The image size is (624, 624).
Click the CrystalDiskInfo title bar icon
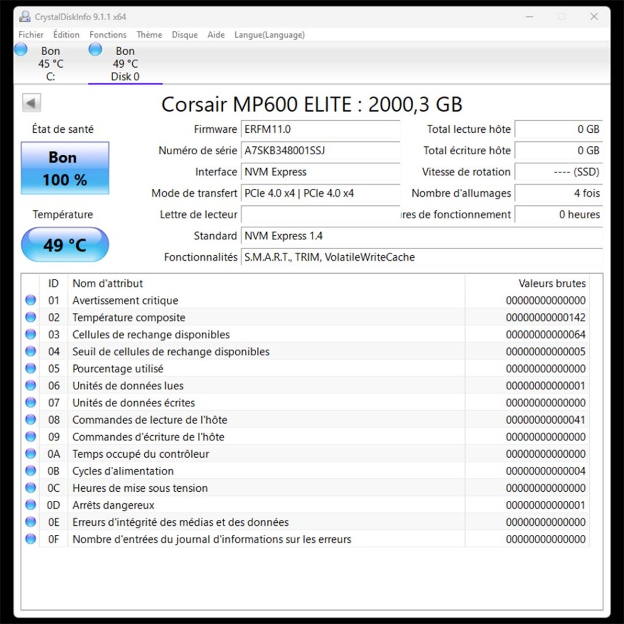coord(25,16)
